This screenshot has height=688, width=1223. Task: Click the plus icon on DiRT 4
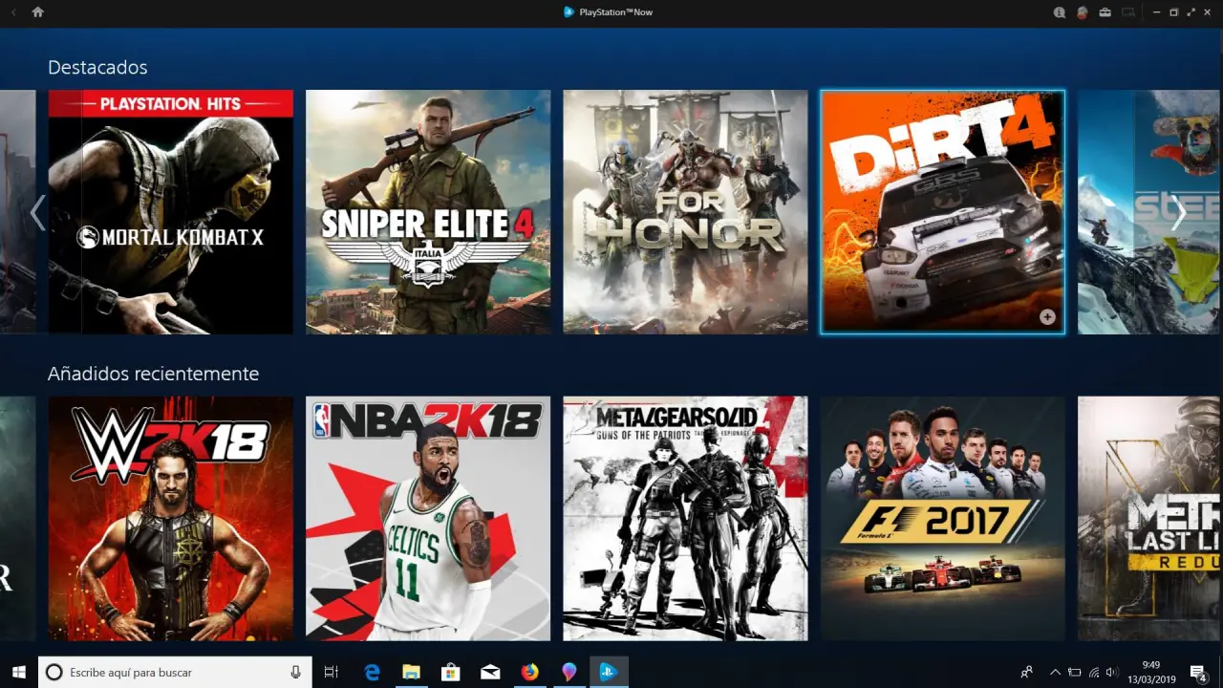(1047, 316)
